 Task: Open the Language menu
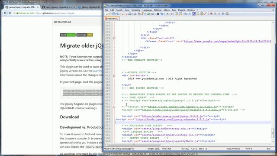pos(147,10)
